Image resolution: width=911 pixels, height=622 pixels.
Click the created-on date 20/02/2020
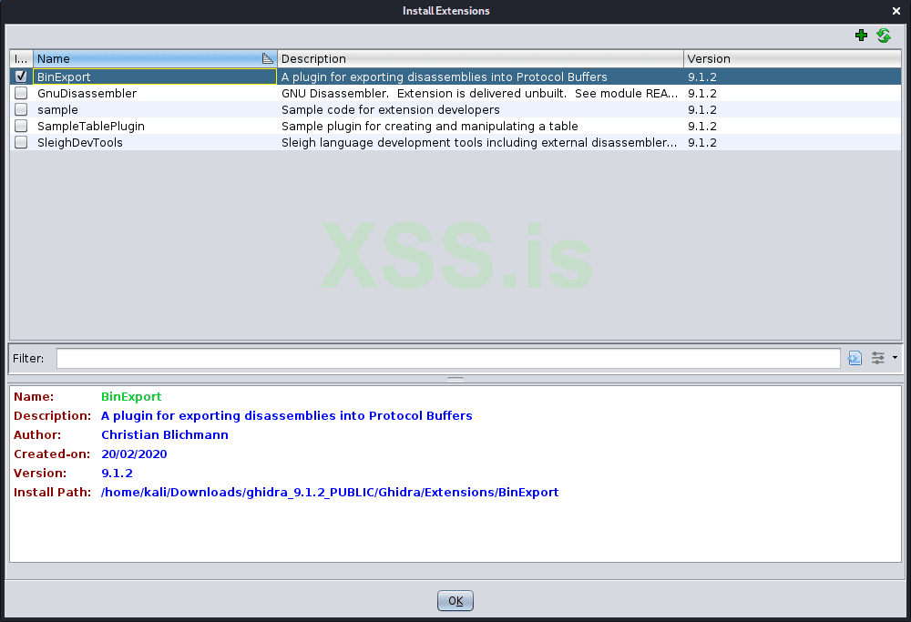[134, 454]
